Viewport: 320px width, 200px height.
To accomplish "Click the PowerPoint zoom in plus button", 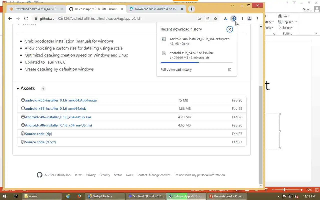I will tap(301, 190).
